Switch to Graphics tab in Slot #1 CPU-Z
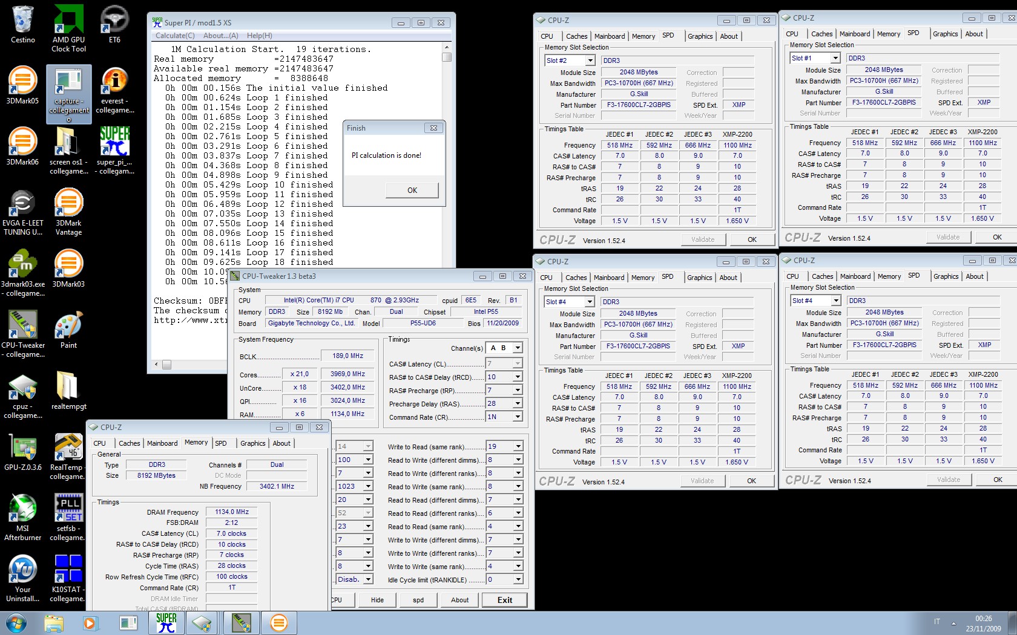 [x=946, y=34]
